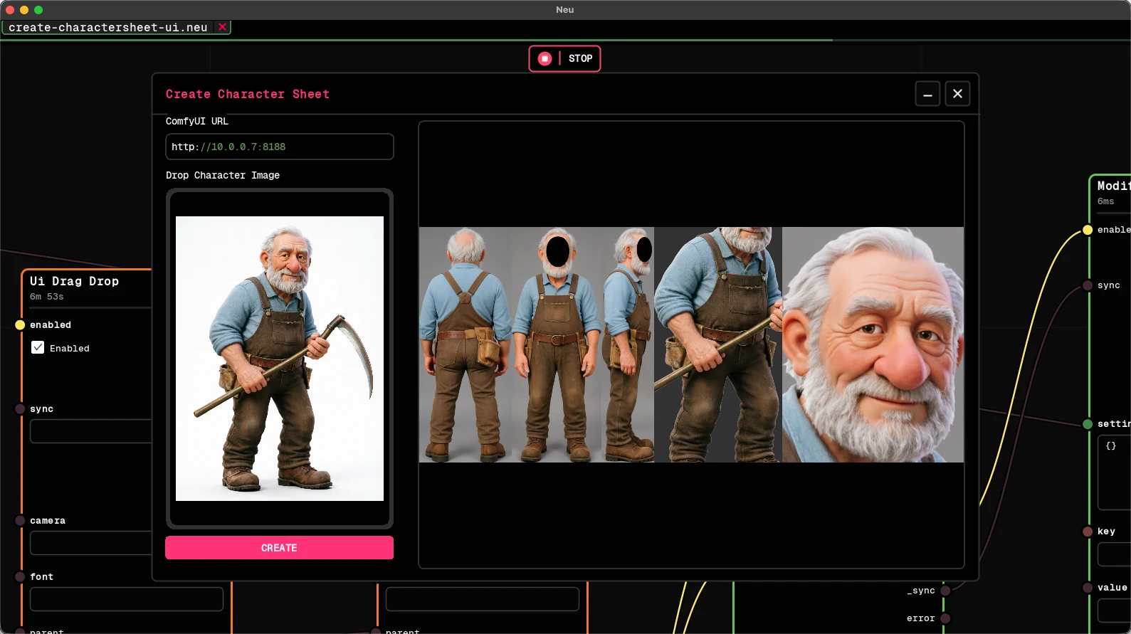Viewport: 1131px width, 634px height.
Task: Click the yellow enabled port on Ui Drag Drop
Action: (x=20, y=325)
